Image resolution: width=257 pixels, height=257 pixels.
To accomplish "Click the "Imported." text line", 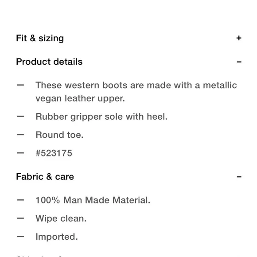I will [57, 237].
